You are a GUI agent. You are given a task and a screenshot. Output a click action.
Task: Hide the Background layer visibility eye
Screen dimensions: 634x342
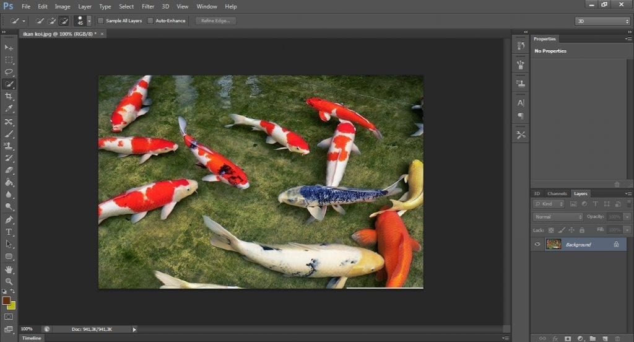537,245
